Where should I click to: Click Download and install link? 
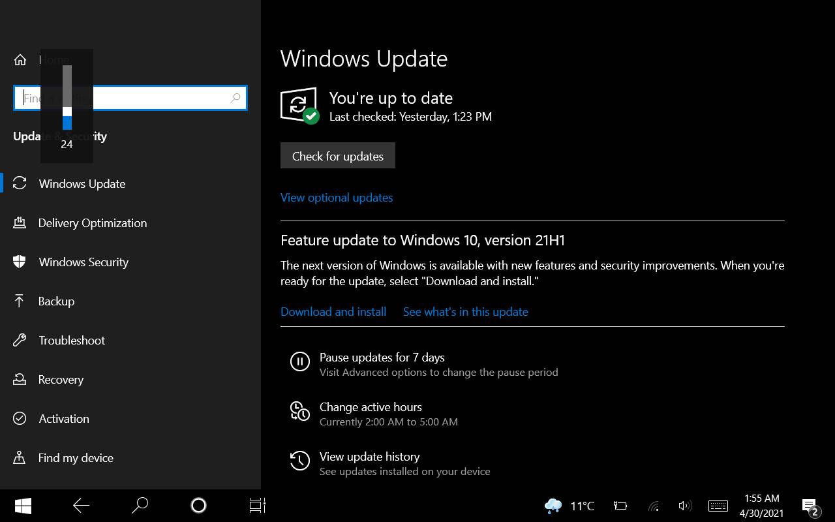(333, 312)
